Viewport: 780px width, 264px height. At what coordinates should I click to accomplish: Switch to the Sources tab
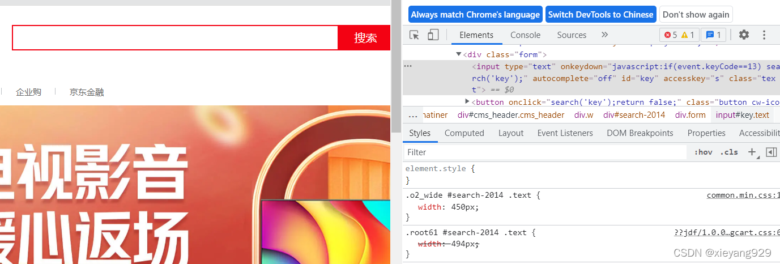[572, 35]
